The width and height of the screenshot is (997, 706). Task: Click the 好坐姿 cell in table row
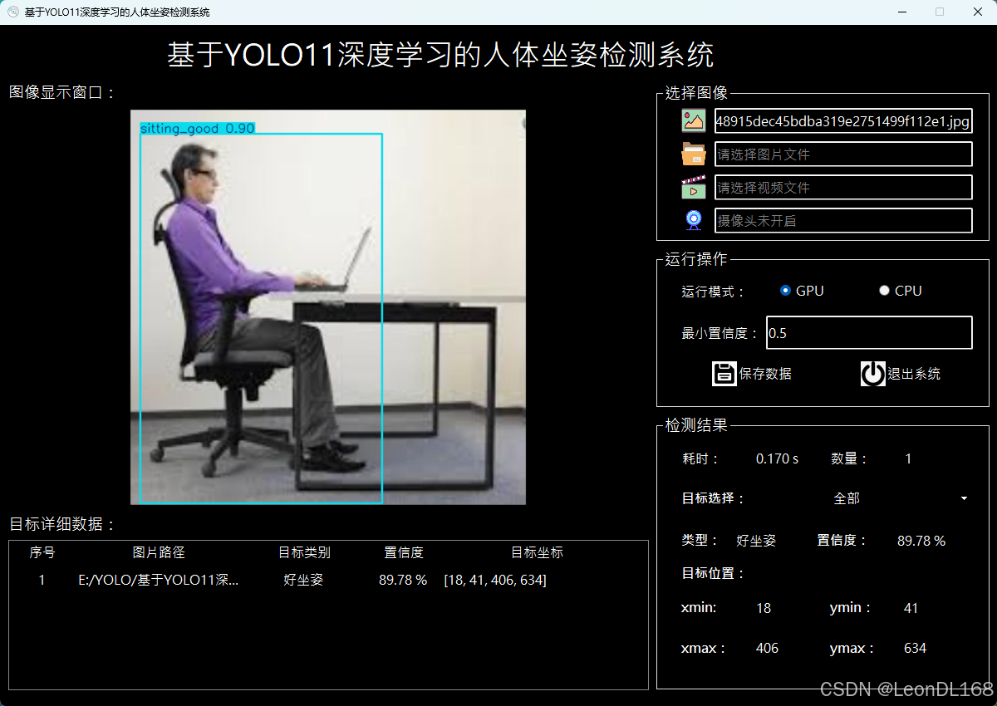(x=303, y=580)
